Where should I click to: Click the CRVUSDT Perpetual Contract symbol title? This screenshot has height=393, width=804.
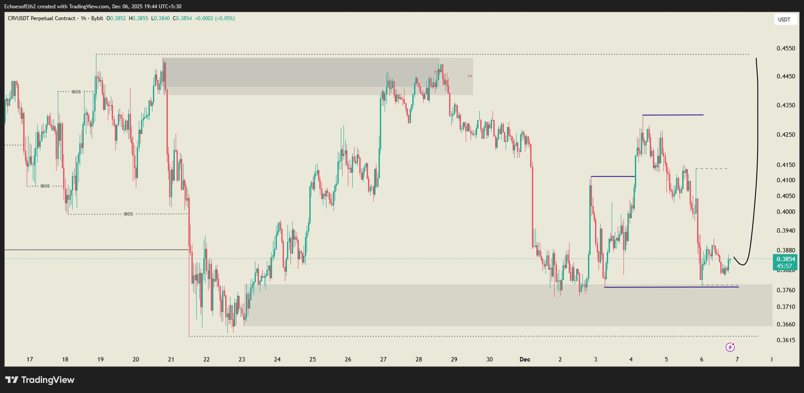point(42,18)
